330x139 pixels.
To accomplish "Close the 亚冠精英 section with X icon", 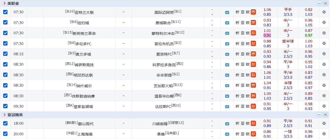I will click(x=325, y=115).
